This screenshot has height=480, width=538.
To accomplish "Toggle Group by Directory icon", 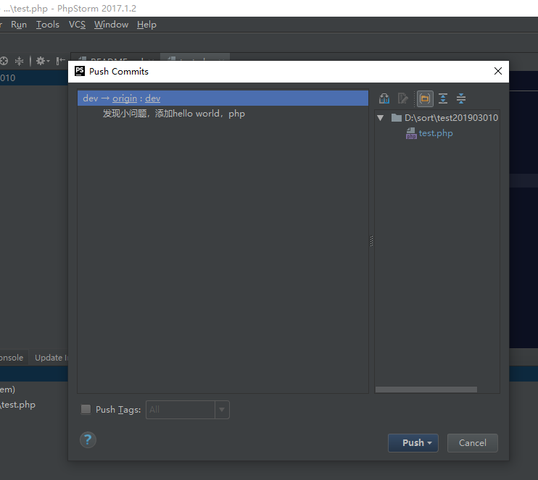I will click(425, 98).
